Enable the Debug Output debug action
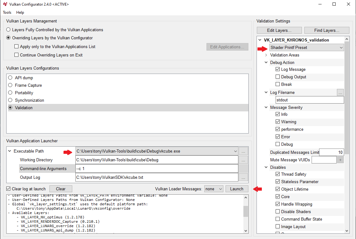The image size is (356, 239). pyautogui.click(x=277, y=77)
